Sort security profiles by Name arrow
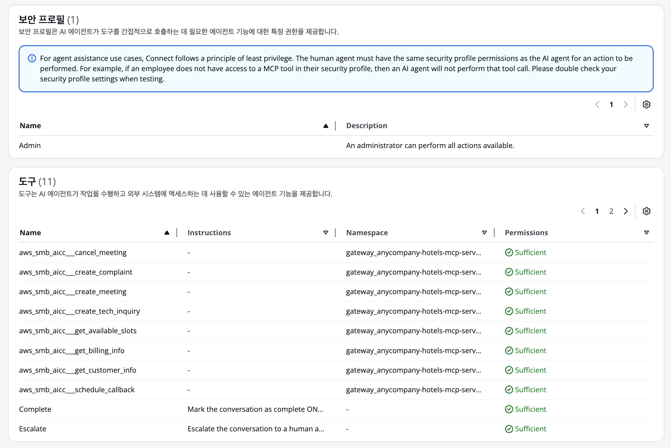 tap(326, 126)
